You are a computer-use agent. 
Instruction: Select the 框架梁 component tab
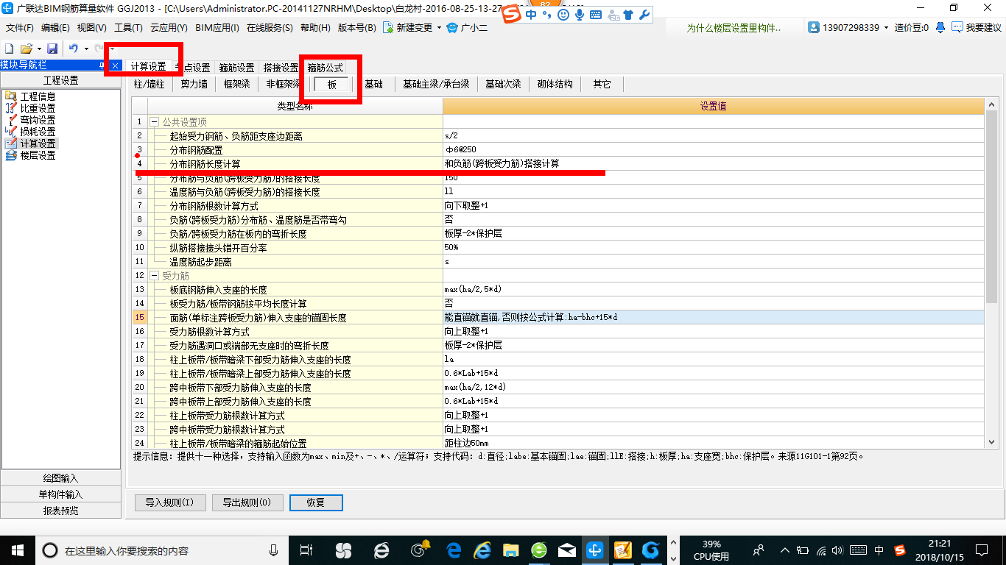[236, 84]
